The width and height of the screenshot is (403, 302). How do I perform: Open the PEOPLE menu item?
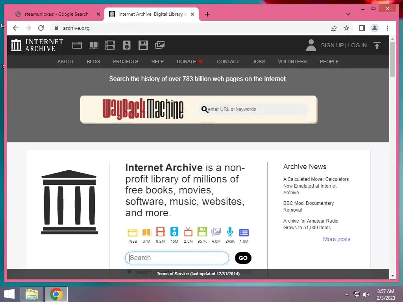point(329,62)
